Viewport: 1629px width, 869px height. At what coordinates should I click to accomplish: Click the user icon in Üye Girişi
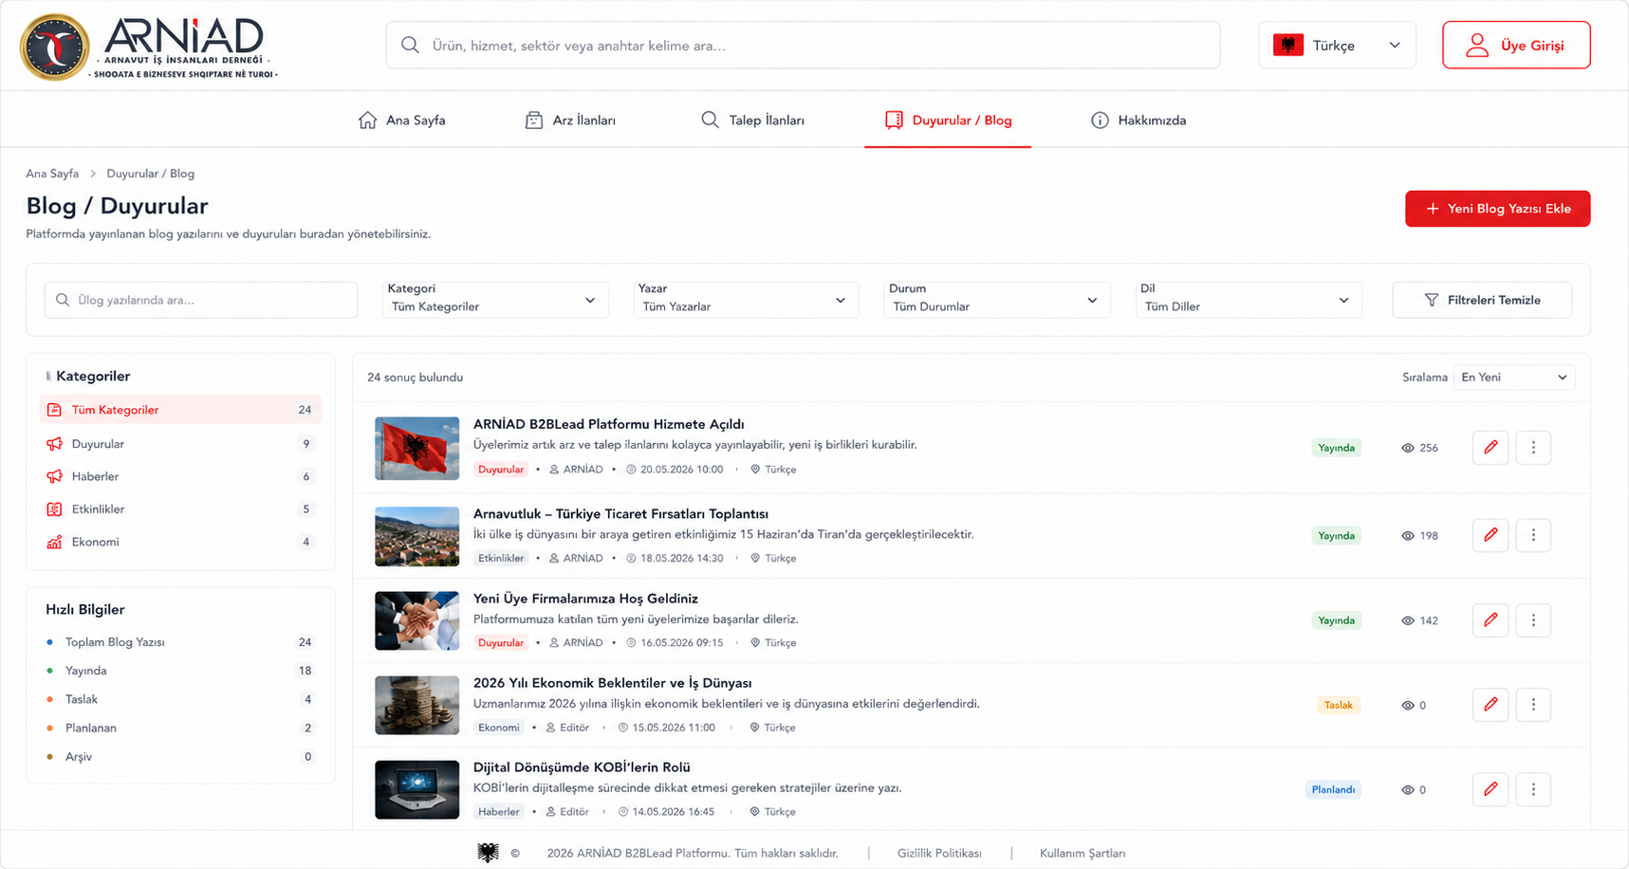point(1476,46)
